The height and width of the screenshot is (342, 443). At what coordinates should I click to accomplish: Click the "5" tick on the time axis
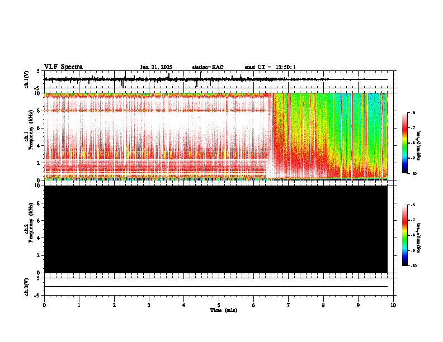pos(219,305)
